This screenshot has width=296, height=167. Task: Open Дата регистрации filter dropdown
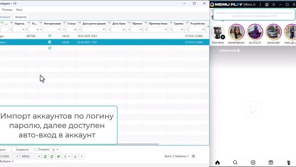[x=104, y=30]
